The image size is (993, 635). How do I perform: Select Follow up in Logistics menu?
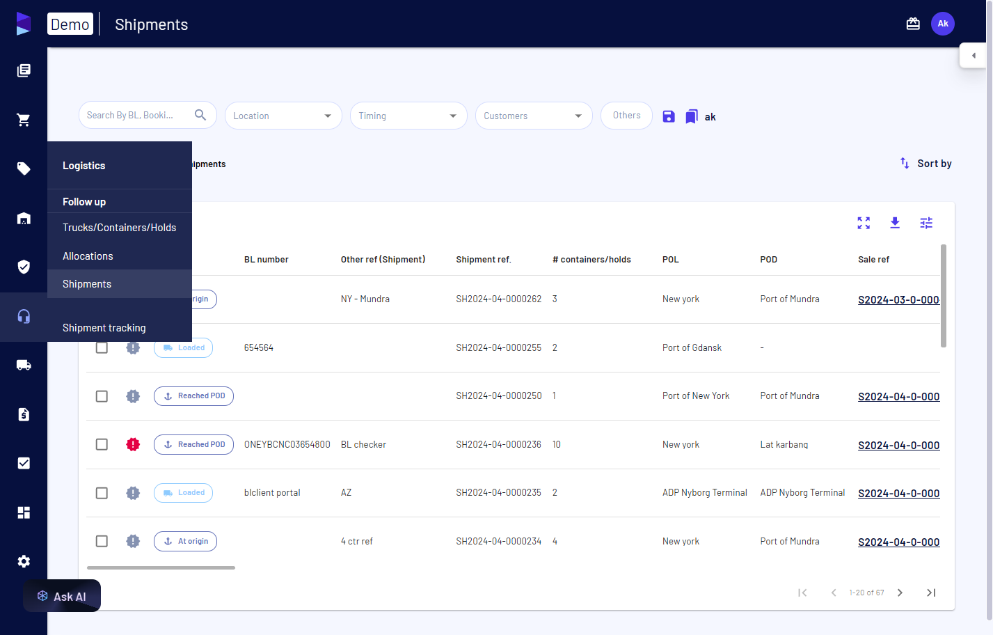(x=84, y=202)
